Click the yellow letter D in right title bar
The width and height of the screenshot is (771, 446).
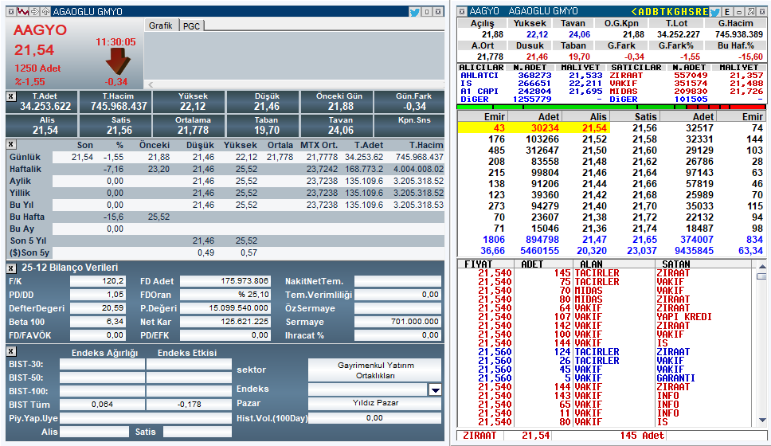coord(648,11)
